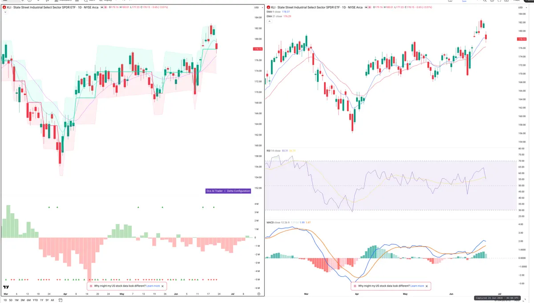Click the 178.15 price label on the EMA chart axis
This screenshot has width=534, height=303.
(x=521, y=39)
